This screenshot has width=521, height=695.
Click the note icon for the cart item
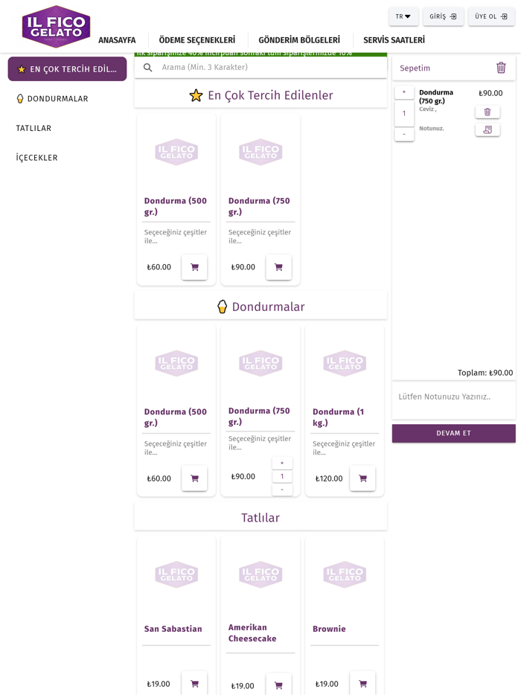(x=488, y=129)
